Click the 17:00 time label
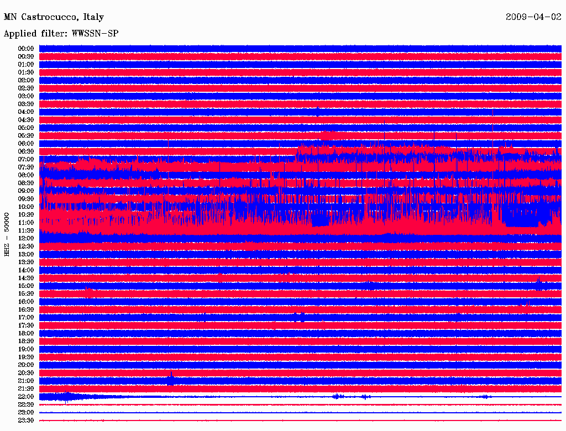The width and height of the screenshot is (566, 431). click(x=26, y=317)
